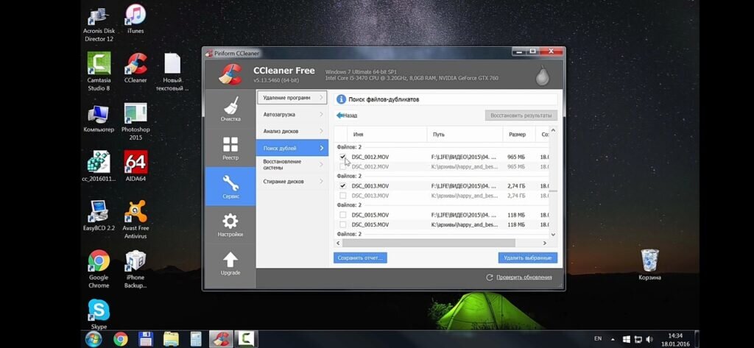Click Удалить выбранные button
Image resolution: width=754 pixels, height=348 pixels.
pos(527,258)
